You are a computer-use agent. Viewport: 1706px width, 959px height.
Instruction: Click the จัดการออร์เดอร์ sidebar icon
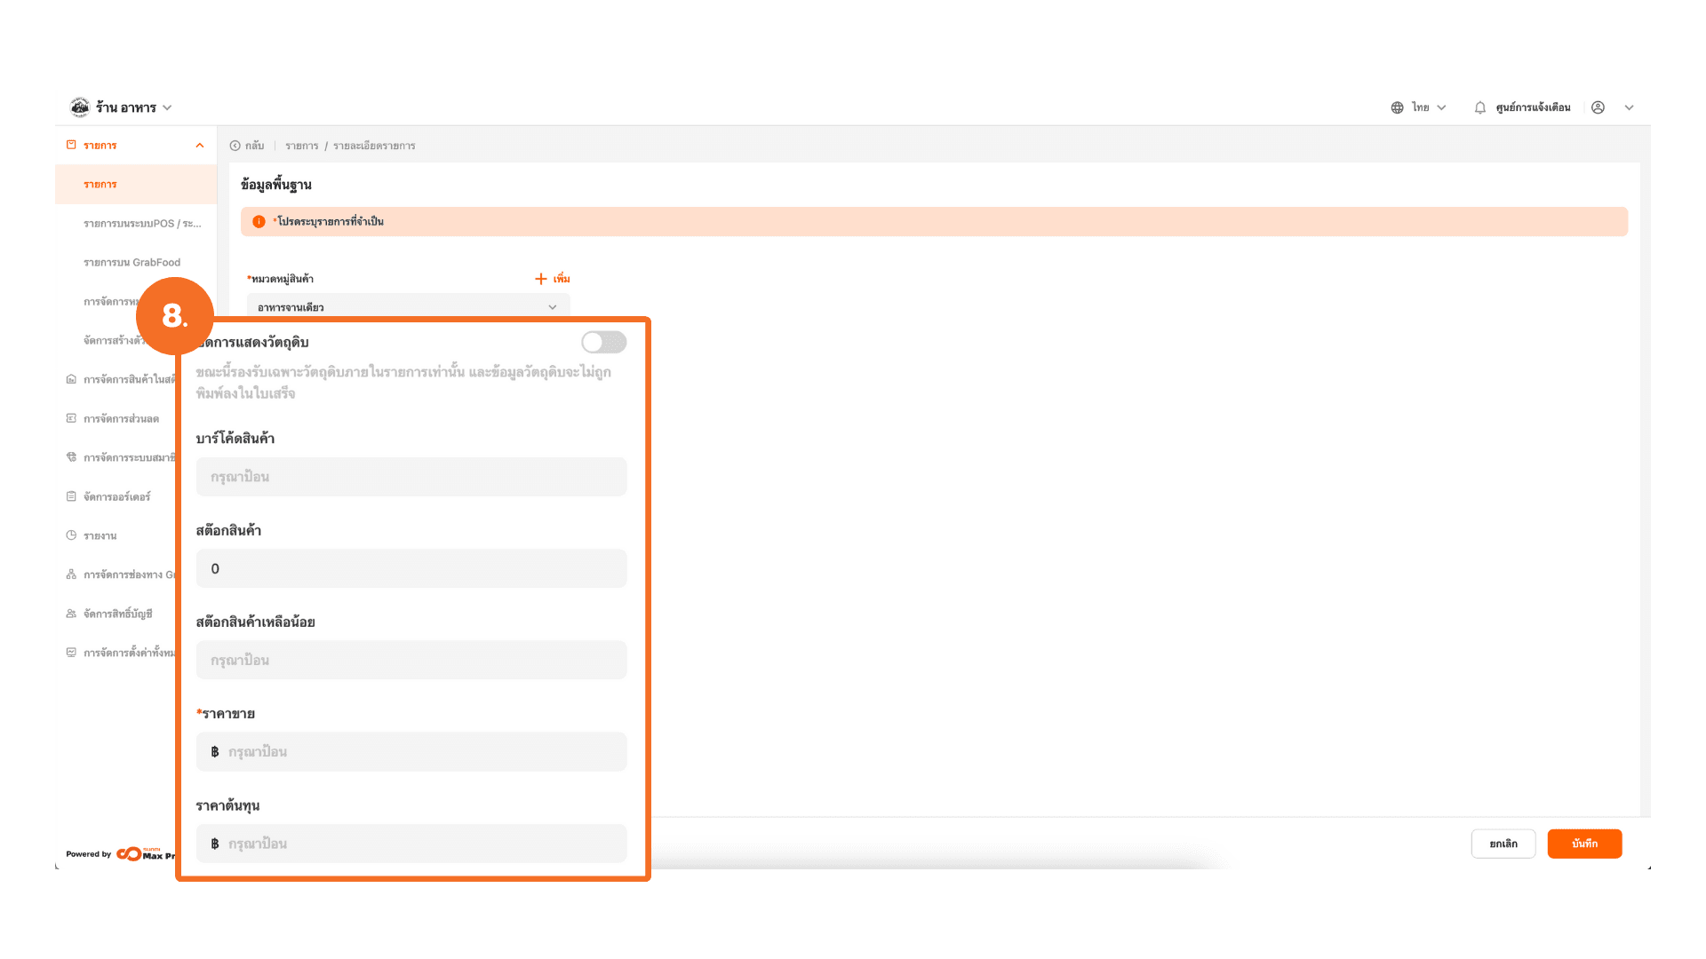click(x=71, y=496)
